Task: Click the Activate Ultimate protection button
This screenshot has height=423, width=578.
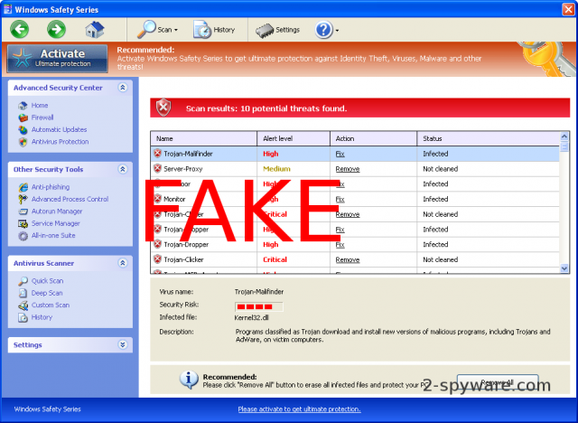Action: click(x=58, y=58)
